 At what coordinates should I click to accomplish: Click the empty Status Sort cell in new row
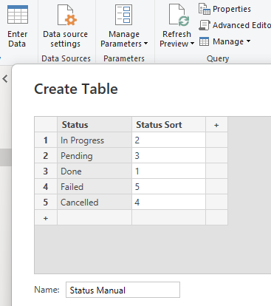168,218
